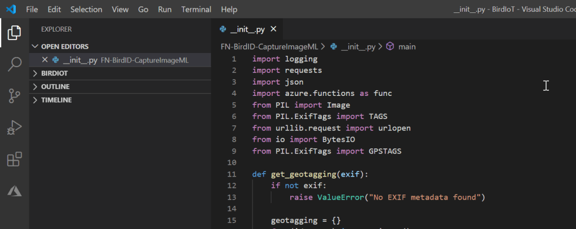Expand the Timeline section
The height and width of the screenshot is (229, 576).
[56, 100]
